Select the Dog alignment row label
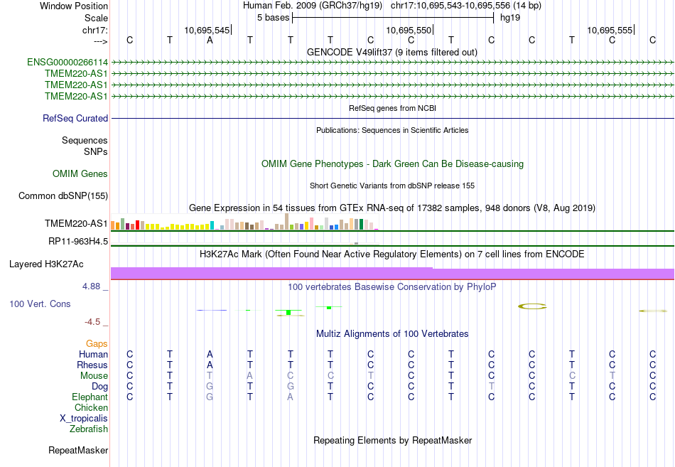This screenshot has width=675, height=467. coord(99,387)
